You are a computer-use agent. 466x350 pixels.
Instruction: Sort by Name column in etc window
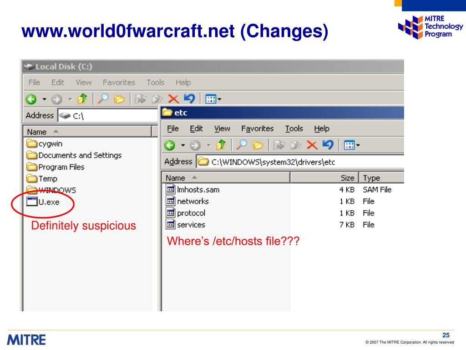click(x=226, y=178)
